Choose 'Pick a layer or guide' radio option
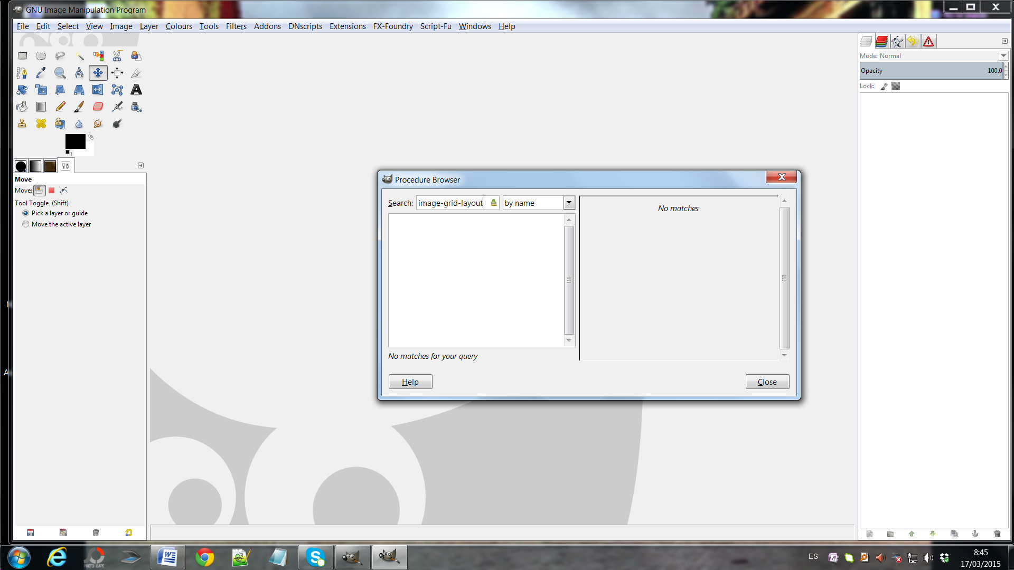This screenshot has width=1014, height=570. coord(55,213)
